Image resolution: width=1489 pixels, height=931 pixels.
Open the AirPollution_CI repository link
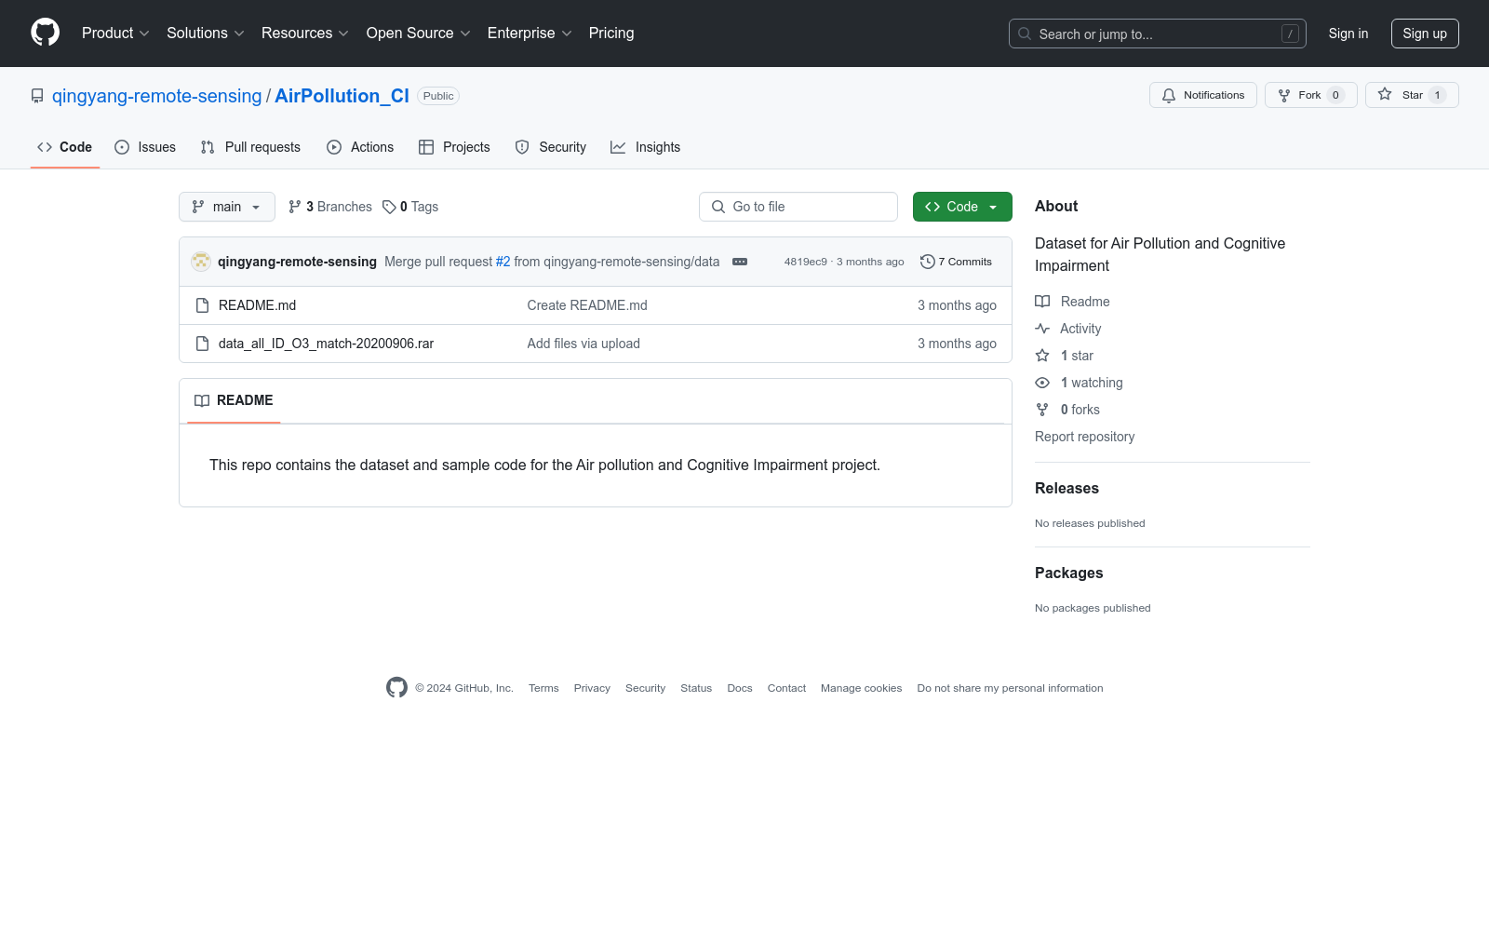point(342,96)
